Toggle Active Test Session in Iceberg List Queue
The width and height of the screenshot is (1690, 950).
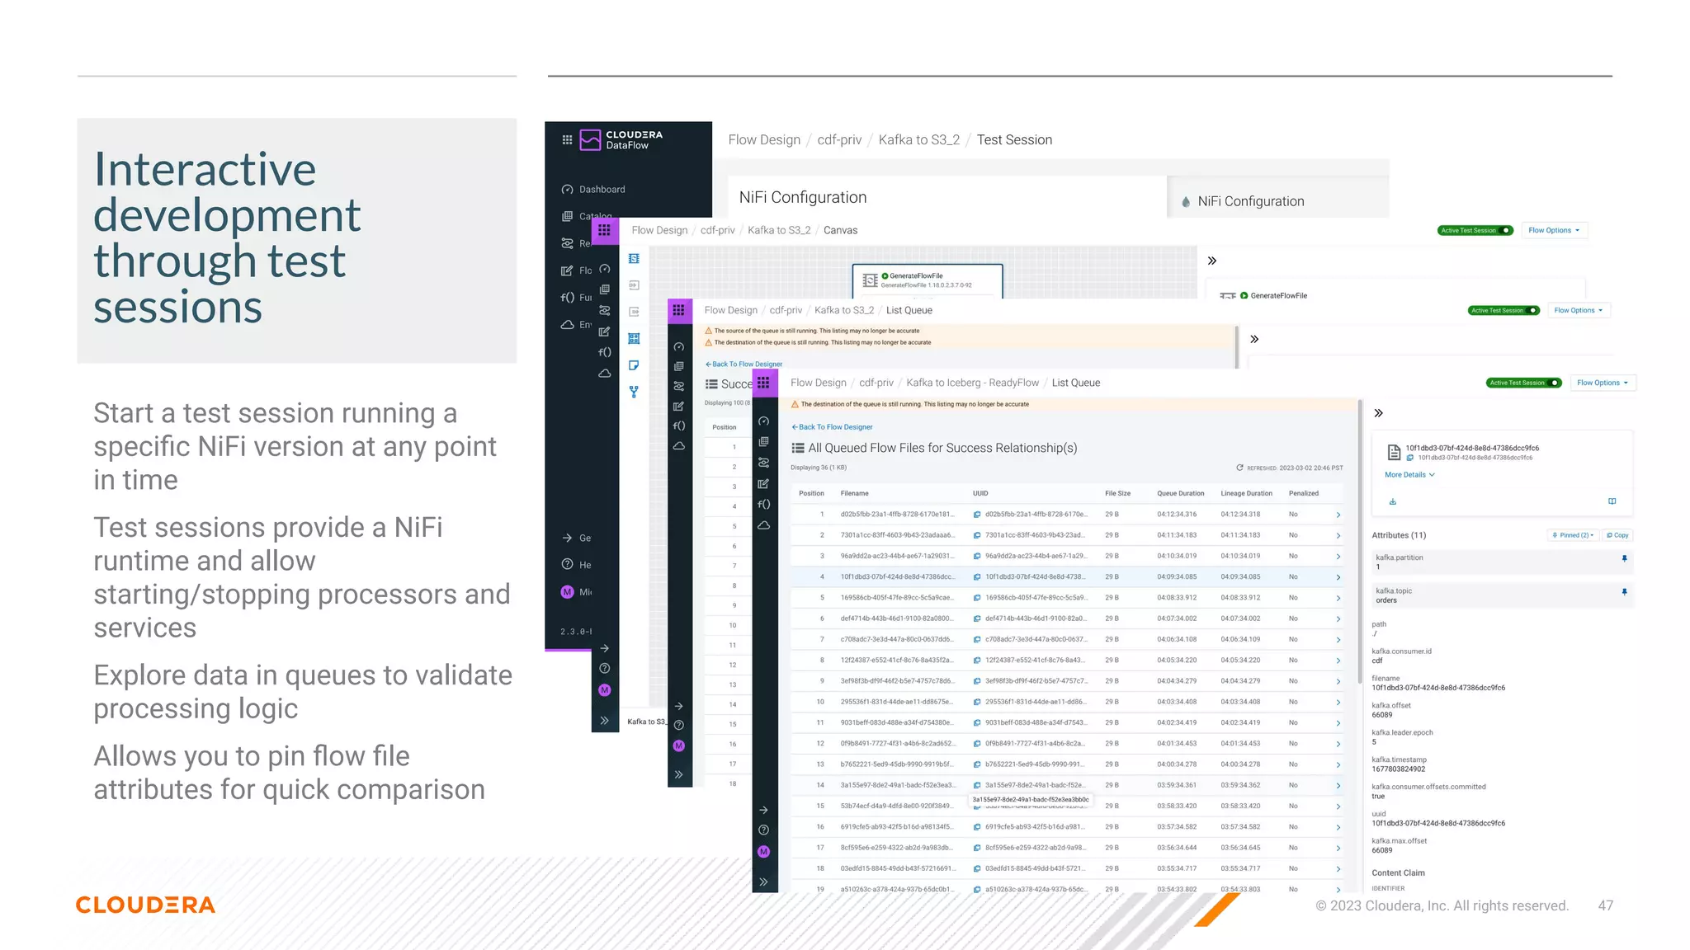click(1524, 383)
